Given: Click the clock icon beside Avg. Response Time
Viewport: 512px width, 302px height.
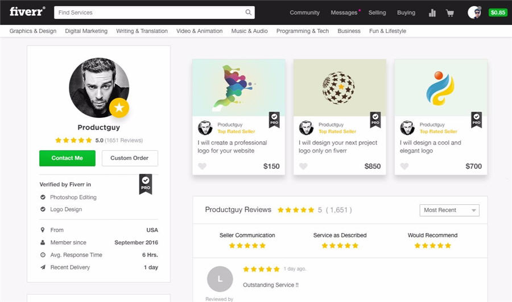Looking at the screenshot, I should coord(43,255).
